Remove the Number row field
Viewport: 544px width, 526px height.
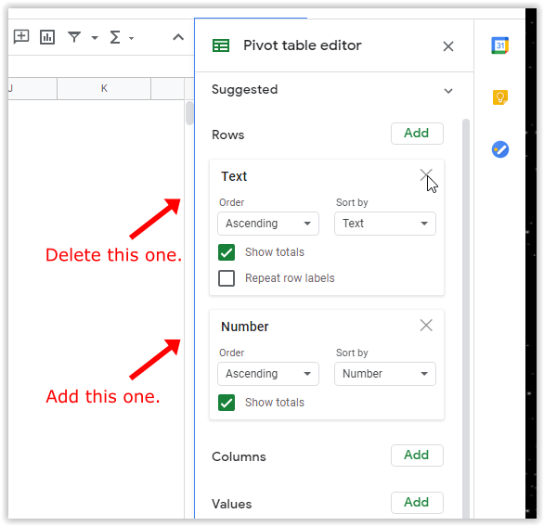pyautogui.click(x=426, y=326)
